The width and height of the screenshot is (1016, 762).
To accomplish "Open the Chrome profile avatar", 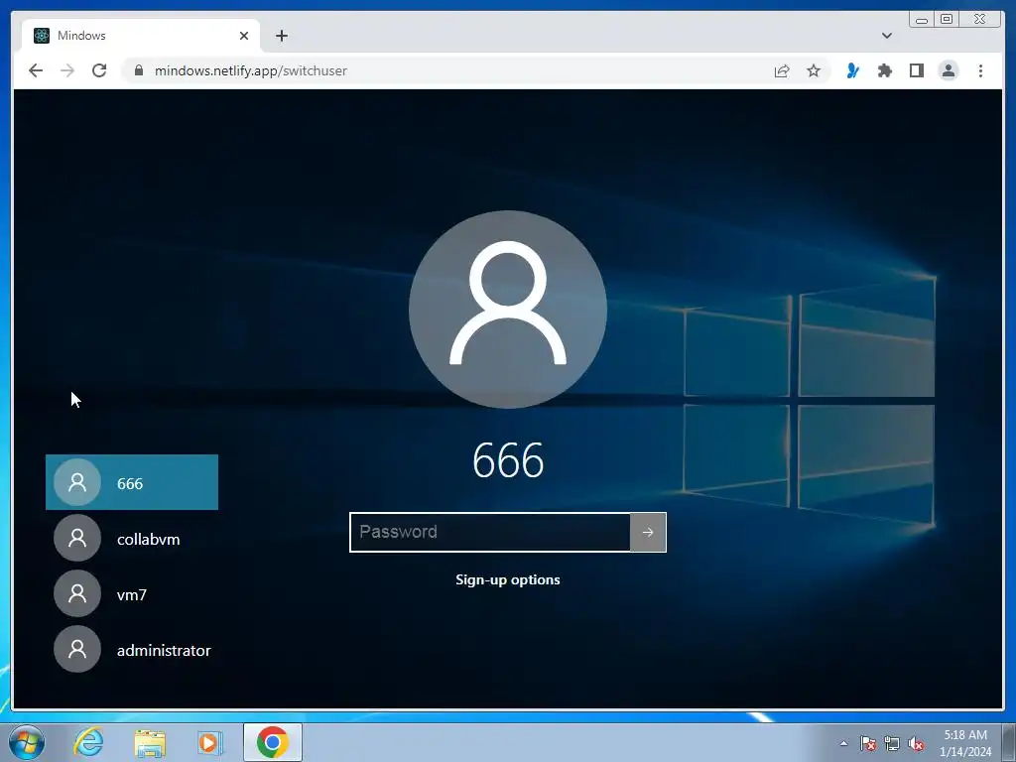I will coord(948,70).
